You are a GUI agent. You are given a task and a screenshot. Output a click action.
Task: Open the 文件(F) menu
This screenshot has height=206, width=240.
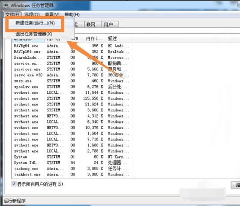click(x=12, y=14)
